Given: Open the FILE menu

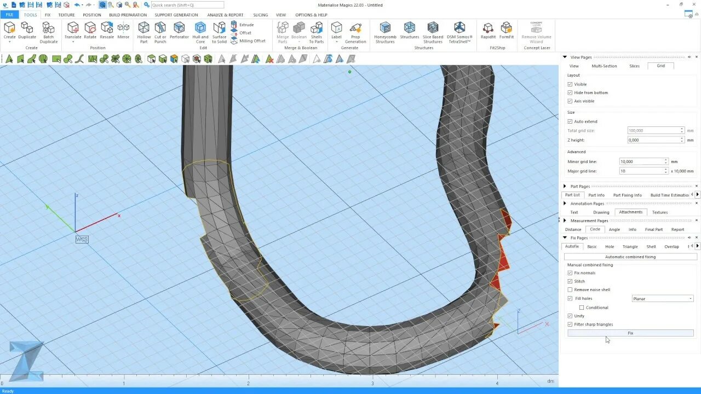Looking at the screenshot, I should click(x=9, y=15).
